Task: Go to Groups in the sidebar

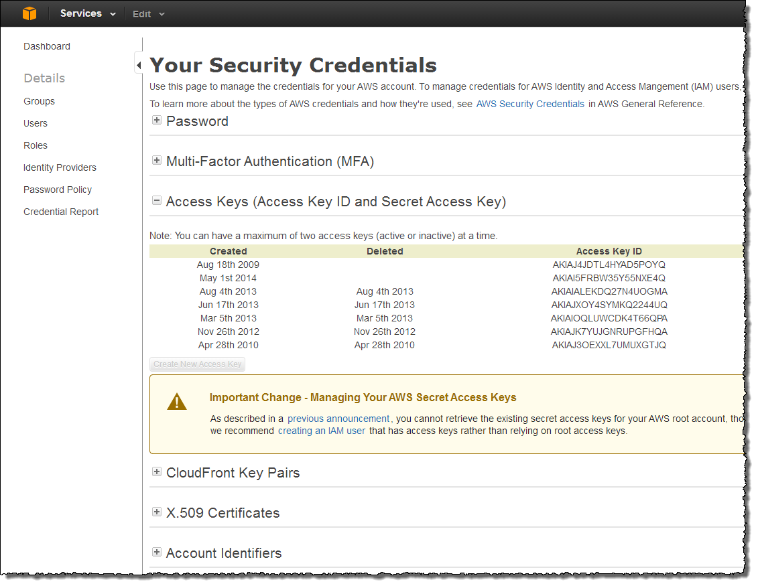Action: tap(39, 101)
